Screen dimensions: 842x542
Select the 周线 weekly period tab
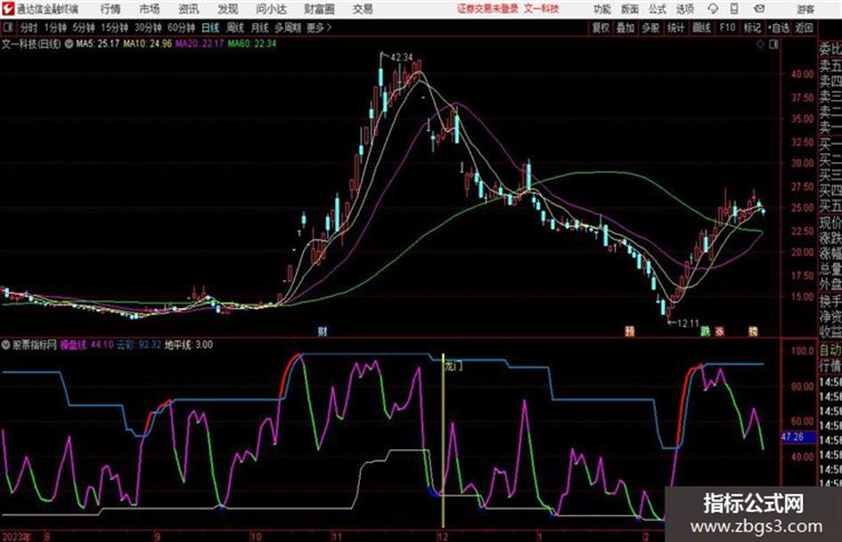[x=235, y=28]
